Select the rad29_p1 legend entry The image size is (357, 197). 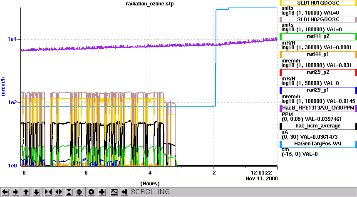pos(318,90)
